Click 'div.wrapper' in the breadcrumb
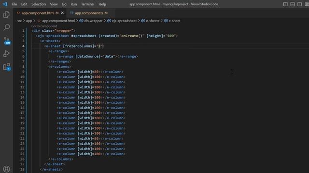 point(93,21)
